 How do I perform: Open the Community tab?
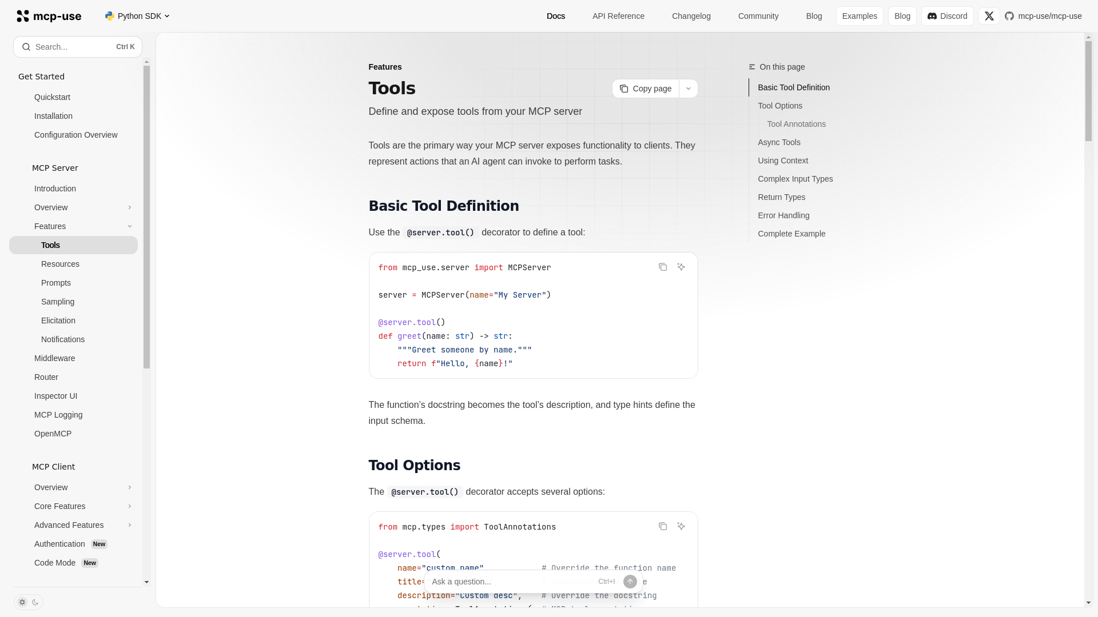click(758, 16)
